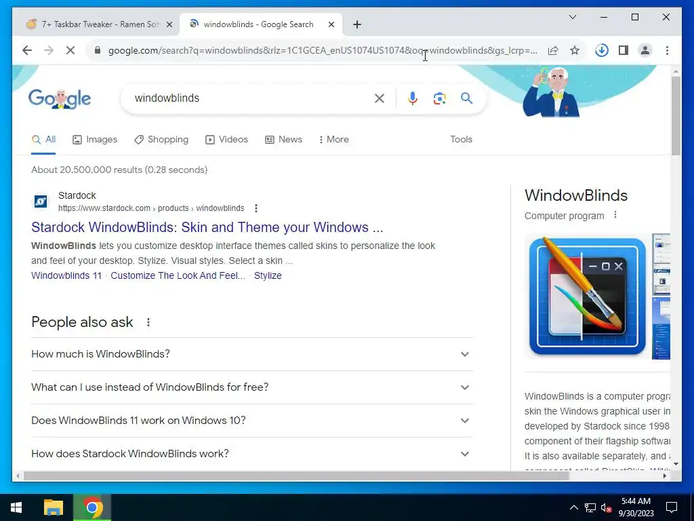Select the All search filter

pos(43,140)
